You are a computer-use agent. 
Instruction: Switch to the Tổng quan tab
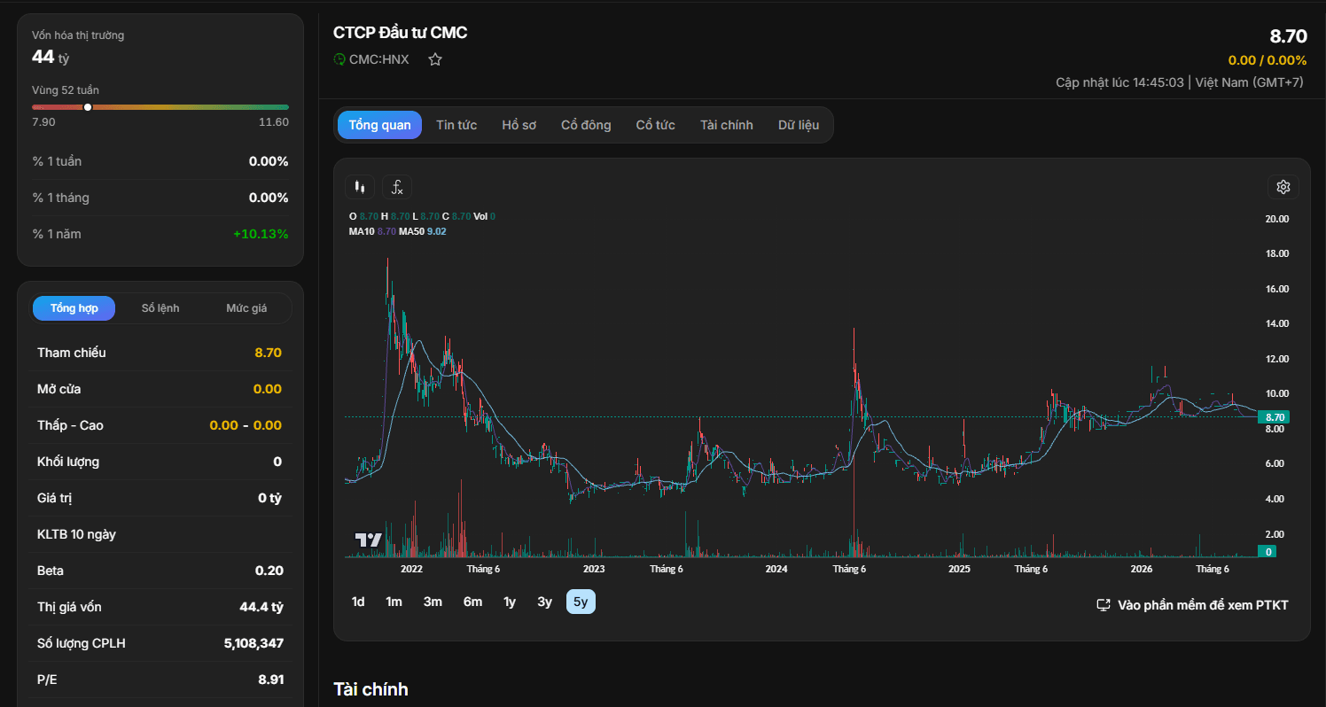click(x=379, y=125)
